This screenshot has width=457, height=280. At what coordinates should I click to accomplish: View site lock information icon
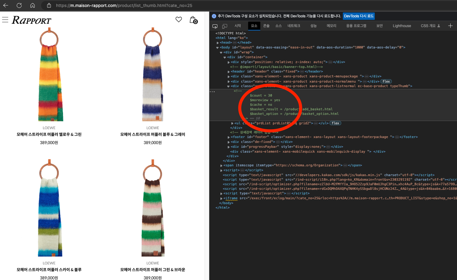click(x=49, y=5)
